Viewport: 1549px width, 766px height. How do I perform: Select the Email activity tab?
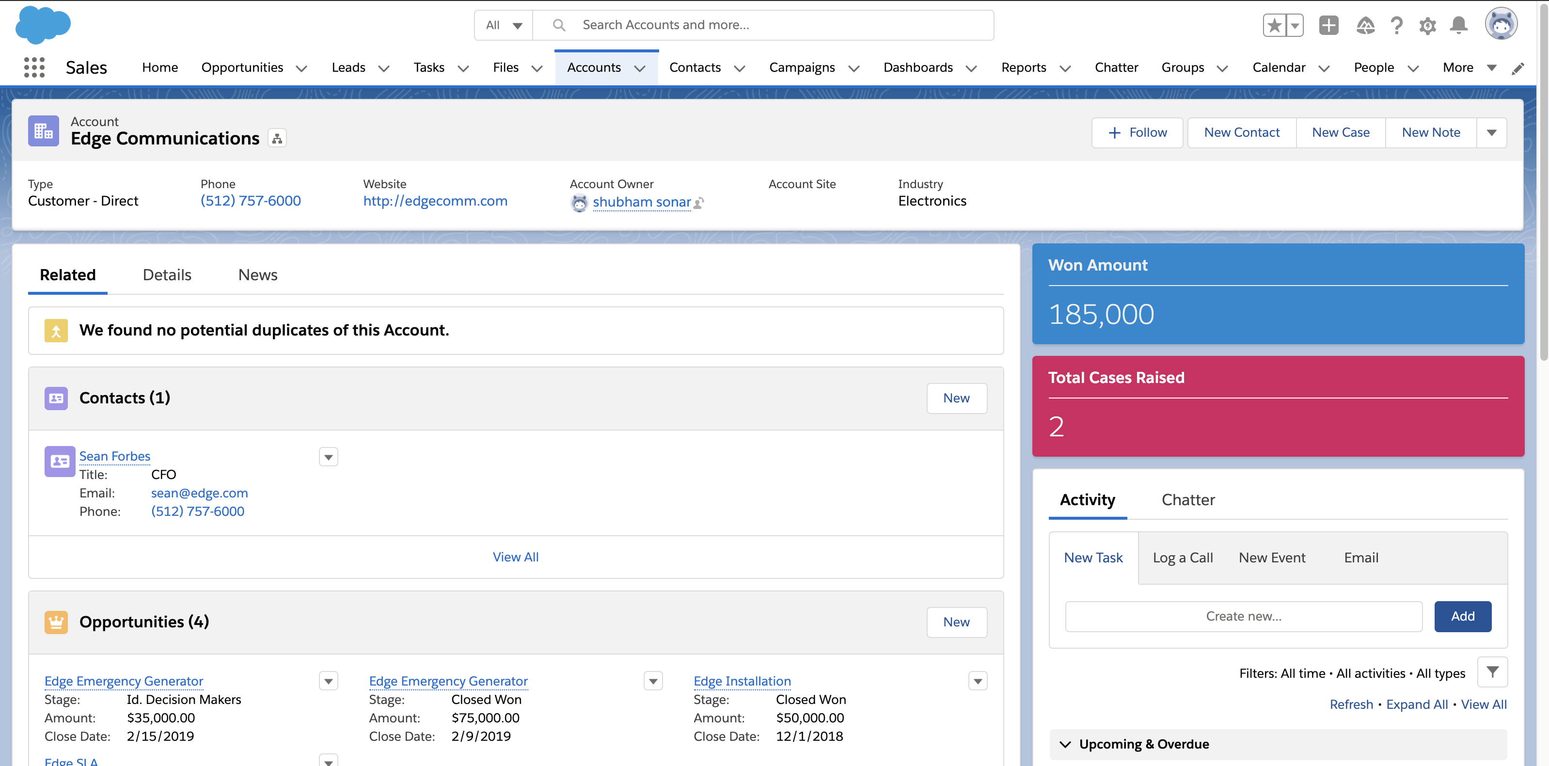click(x=1361, y=558)
